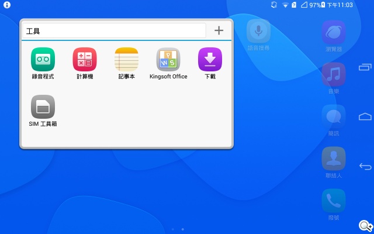Open SIM 工具箱 toolkit

coord(43,107)
